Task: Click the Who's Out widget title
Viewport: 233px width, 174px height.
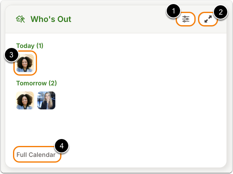Action: pyautogui.click(x=51, y=19)
